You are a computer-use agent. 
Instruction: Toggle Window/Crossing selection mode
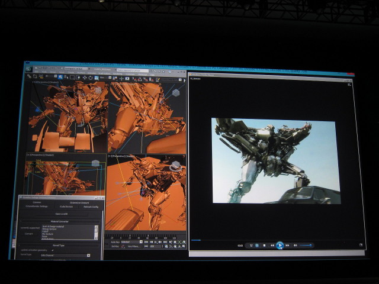click(78, 78)
